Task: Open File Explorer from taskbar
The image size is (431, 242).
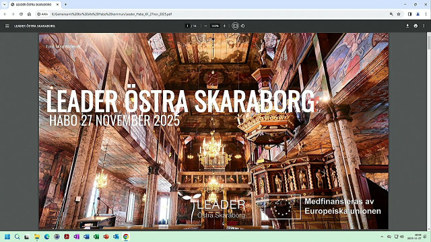Action: [x=36, y=237]
